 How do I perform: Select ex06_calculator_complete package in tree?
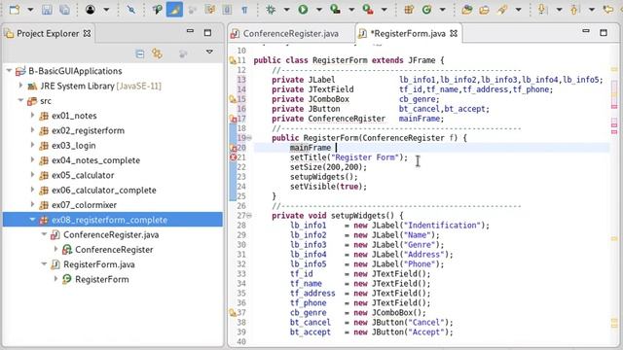(x=103, y=191)
